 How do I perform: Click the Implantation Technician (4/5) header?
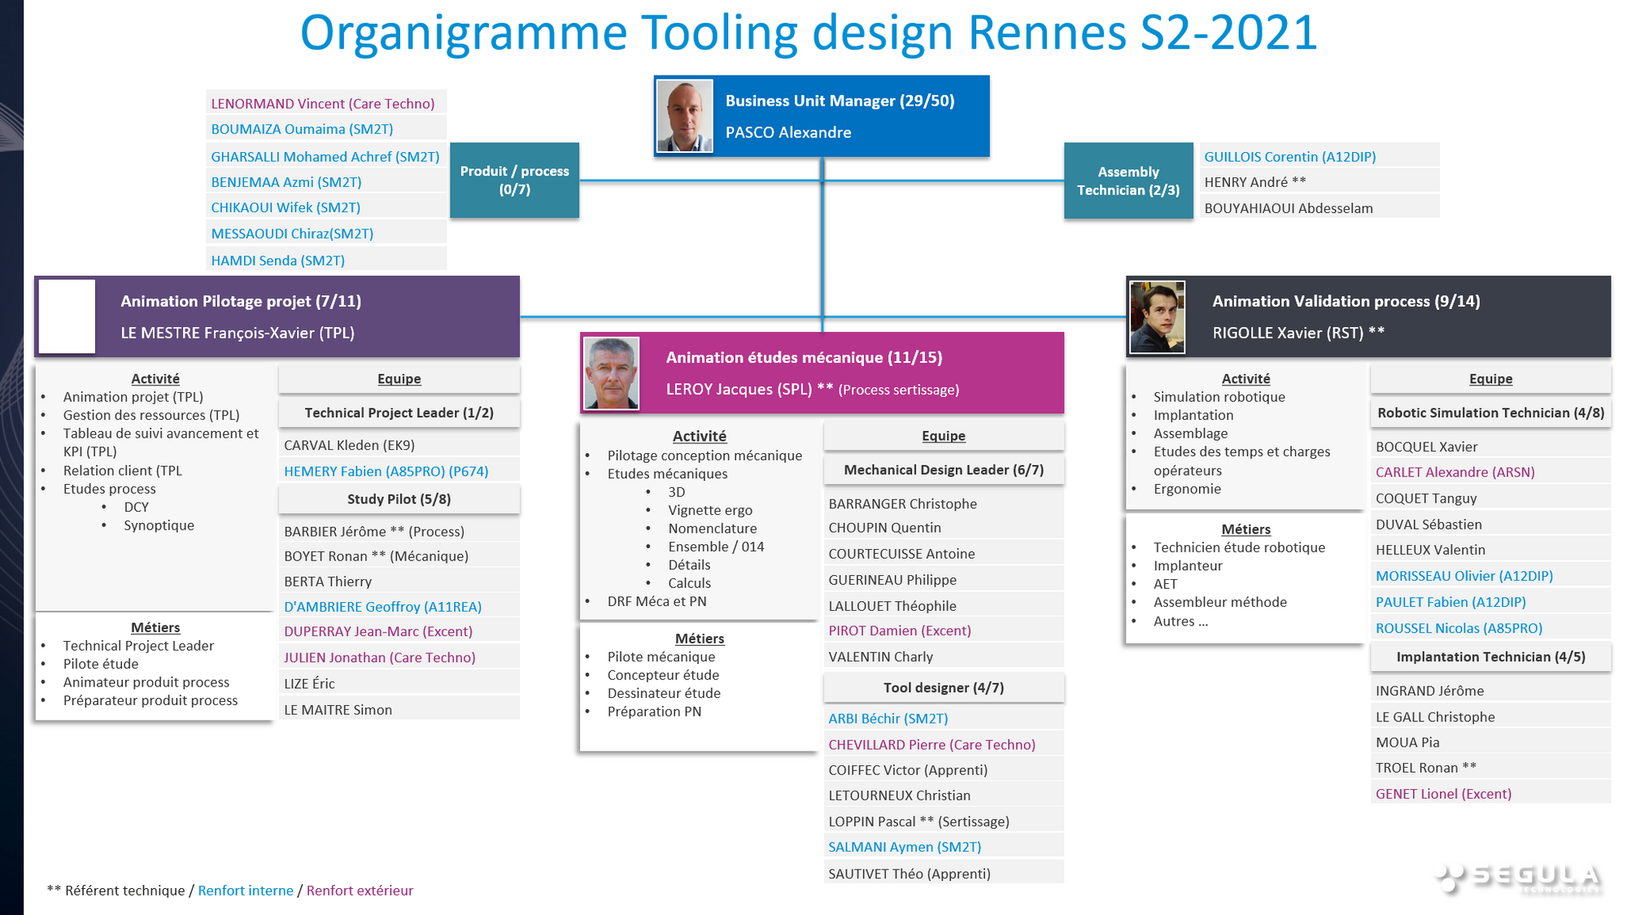click(x=1490, y=657)
